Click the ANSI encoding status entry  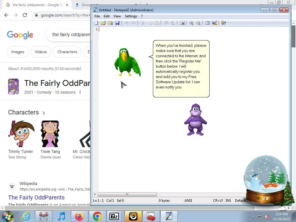pos(188,201)
